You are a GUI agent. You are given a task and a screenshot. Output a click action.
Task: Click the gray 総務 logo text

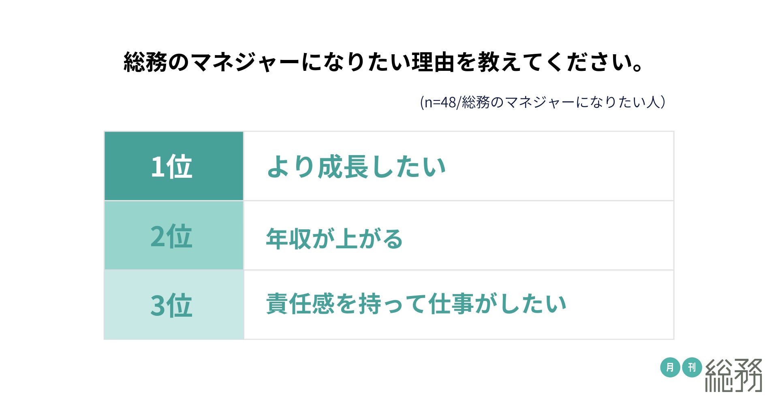click(x=733, y=375)
